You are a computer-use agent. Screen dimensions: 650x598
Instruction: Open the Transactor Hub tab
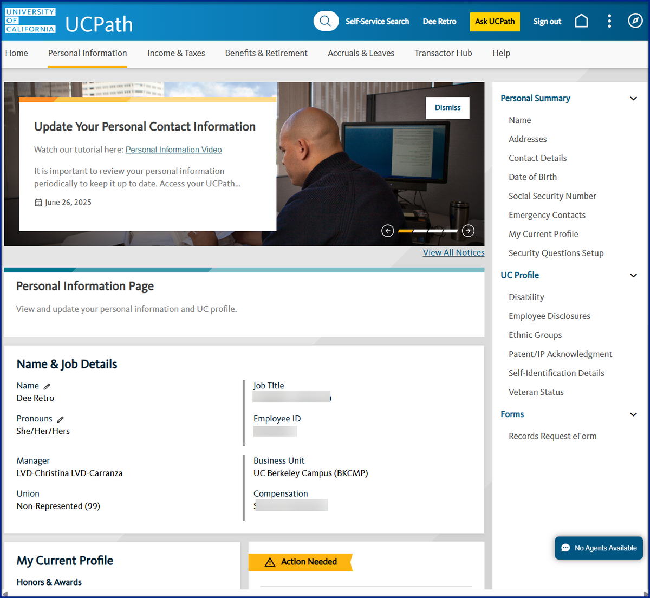pyautogui.click(x=443, y=53)
